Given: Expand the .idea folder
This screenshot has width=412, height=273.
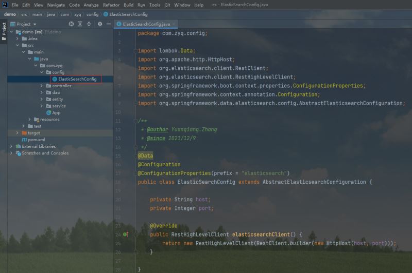Looking at the screenshot, I should click(x=18, y=38).
